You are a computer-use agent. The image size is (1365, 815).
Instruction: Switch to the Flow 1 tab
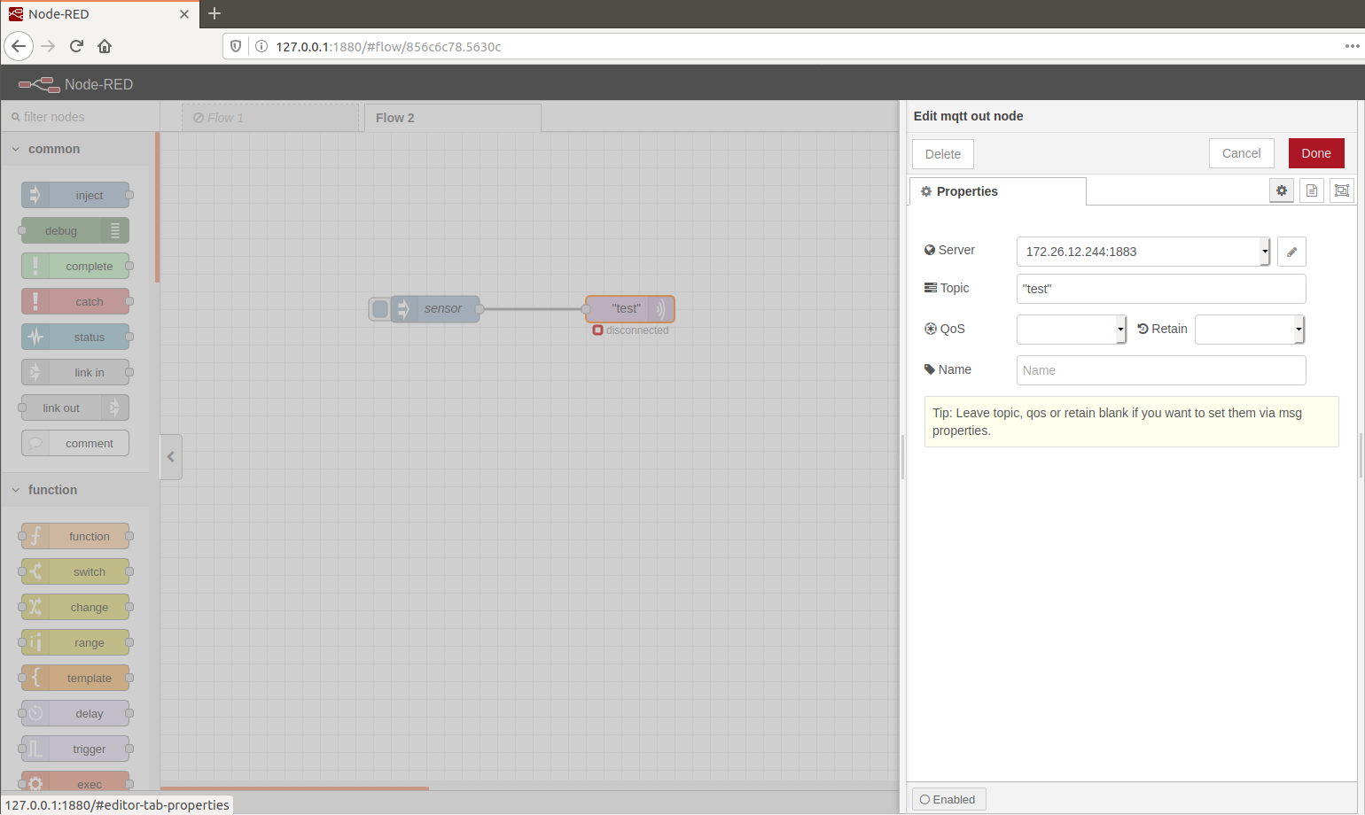[x=271, y=118]
